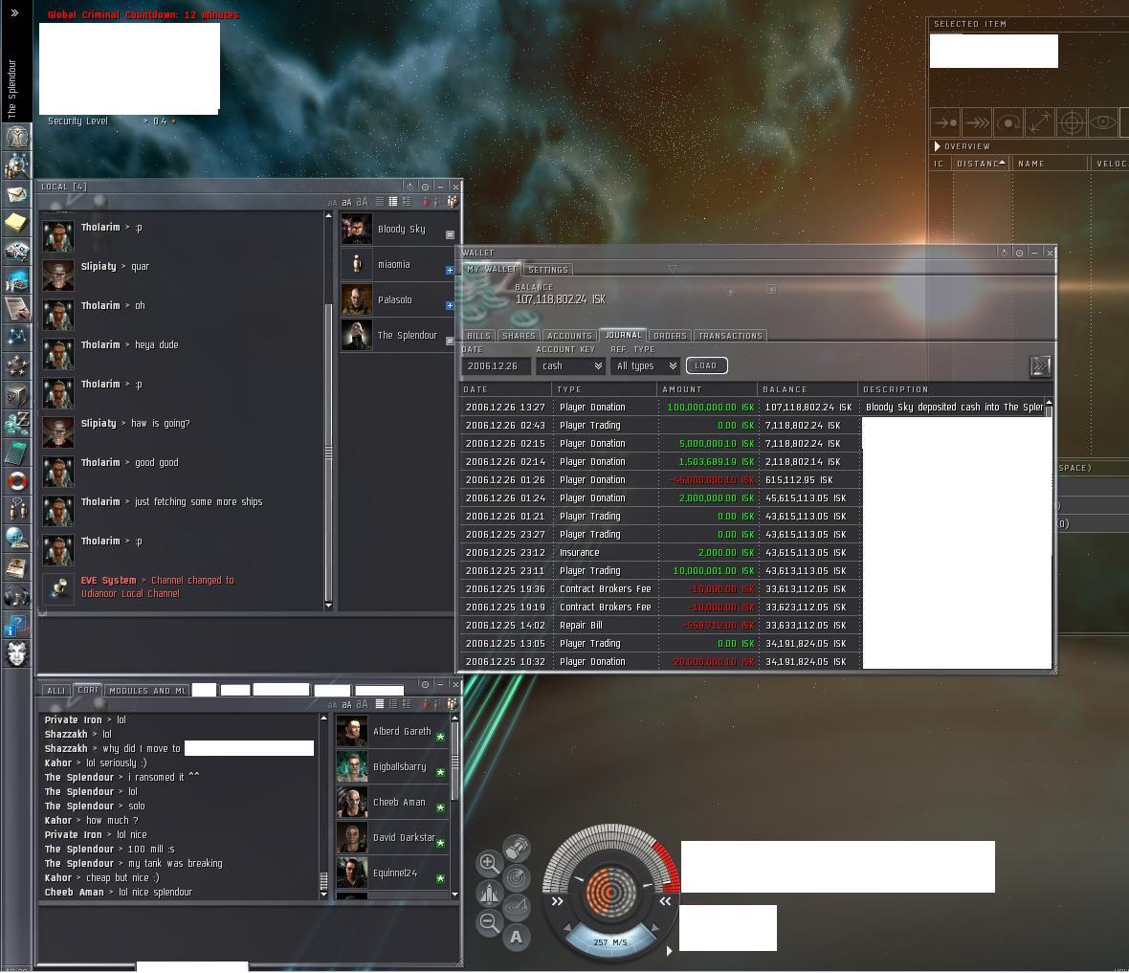Open cargo hold canister icon on HUD

coord(517,849)
